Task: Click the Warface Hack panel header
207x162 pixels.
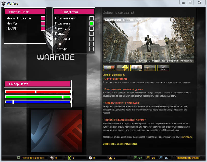Action: click(25, 12)
